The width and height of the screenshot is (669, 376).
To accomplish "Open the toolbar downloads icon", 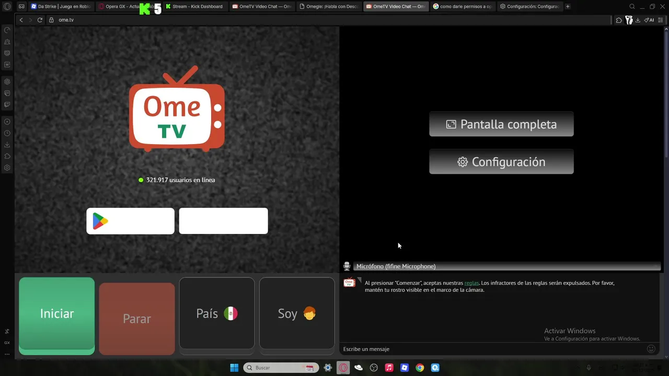I will pos(638,20).
